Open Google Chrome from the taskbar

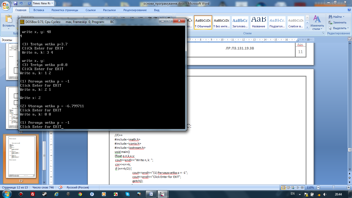pos(80,194)
